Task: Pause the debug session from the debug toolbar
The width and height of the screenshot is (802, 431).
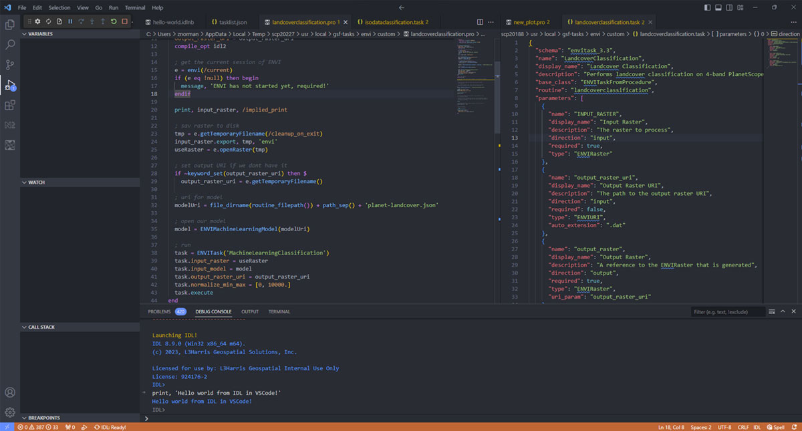Action: (70, 22)
